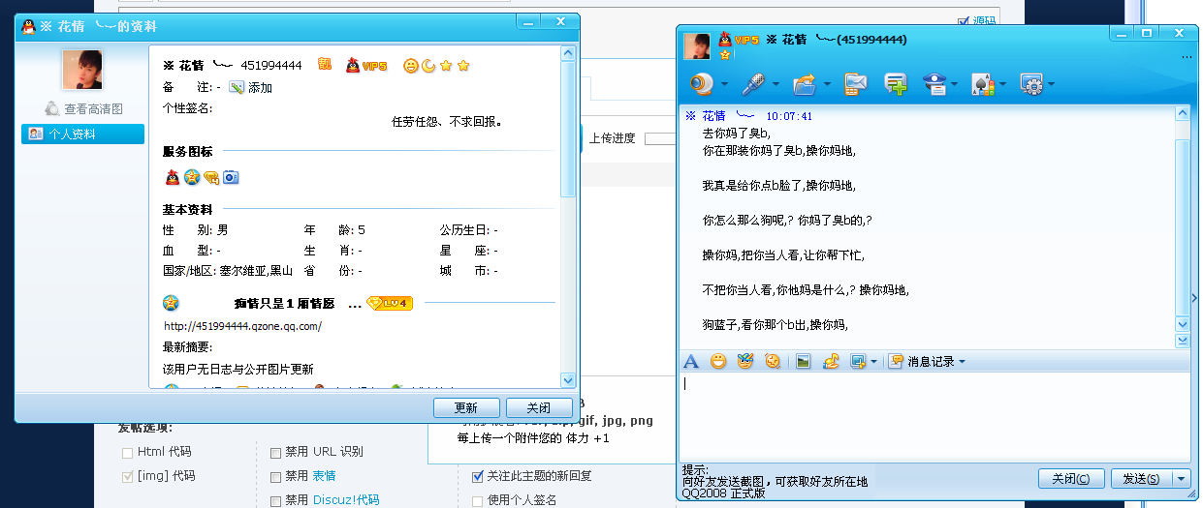Click the microphone voice chat icon
This screenshot has width=1203, height=508.
tap(753, 85)
